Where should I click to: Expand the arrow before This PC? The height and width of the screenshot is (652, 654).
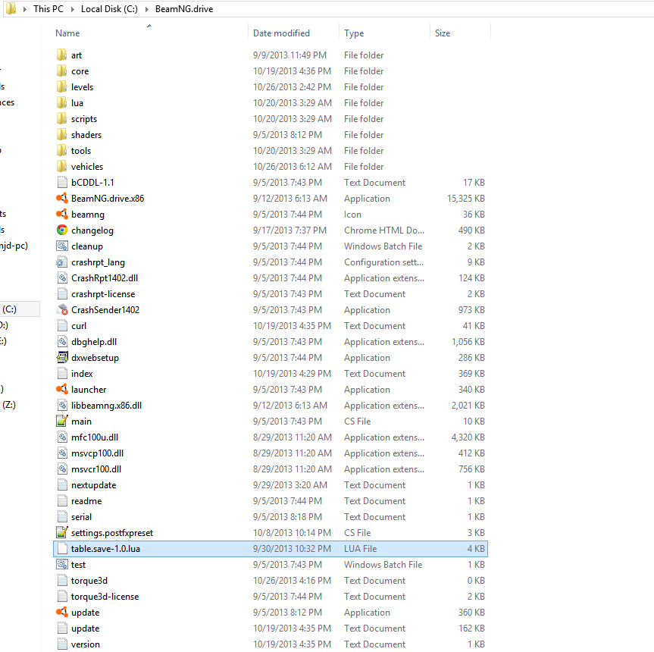click(24, 9)
